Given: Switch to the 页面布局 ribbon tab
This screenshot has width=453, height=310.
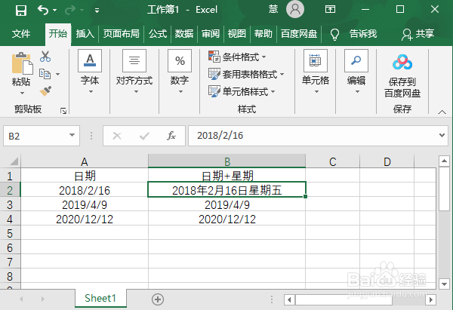Looking at the screenshot, I should point(122,34).
